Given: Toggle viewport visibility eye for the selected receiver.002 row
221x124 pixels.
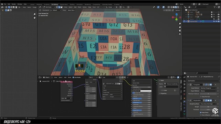Looking at the screenshot, I should (x=216, y=21).
